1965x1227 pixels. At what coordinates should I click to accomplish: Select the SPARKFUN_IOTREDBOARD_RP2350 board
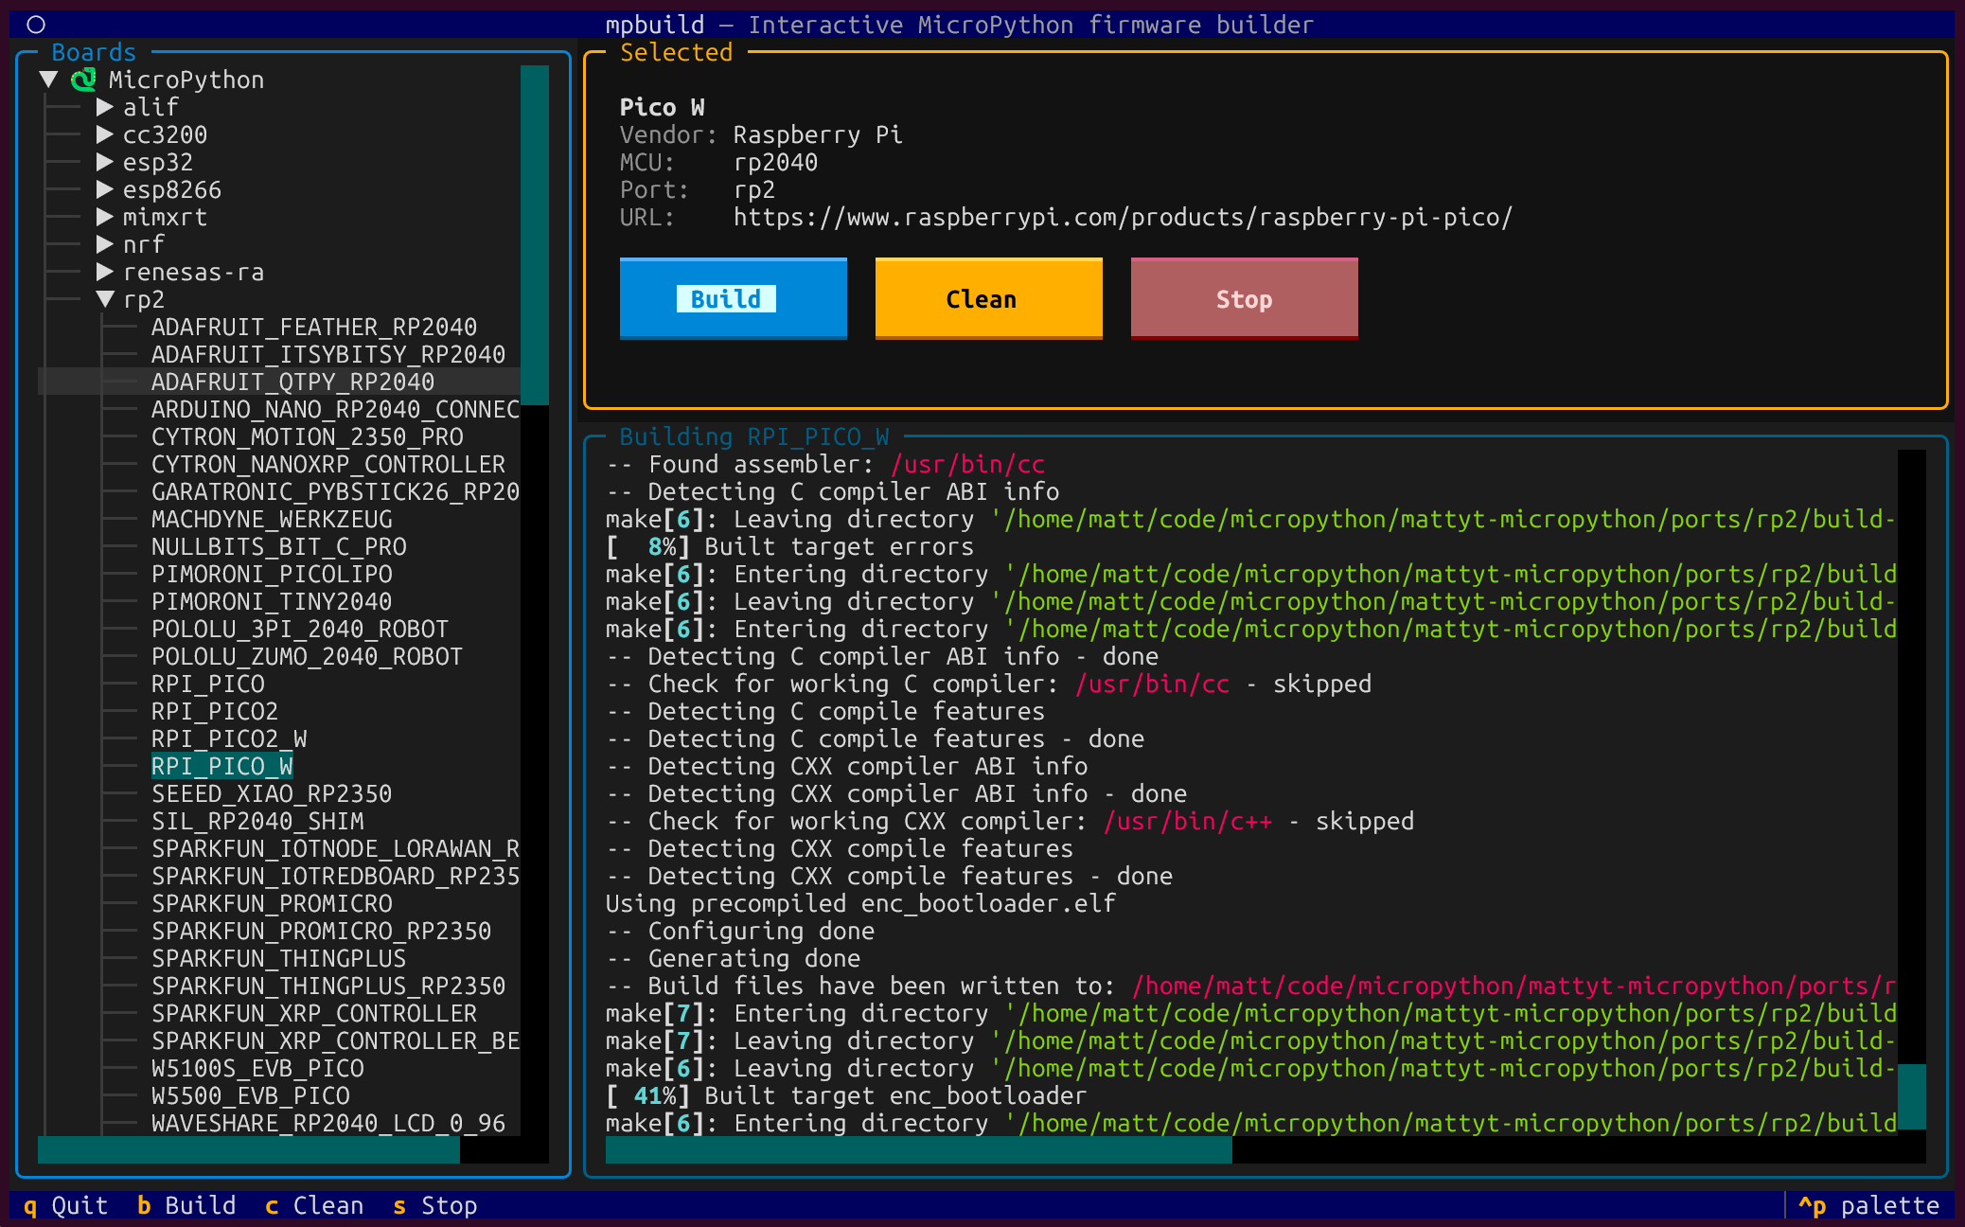coord(335,876)
